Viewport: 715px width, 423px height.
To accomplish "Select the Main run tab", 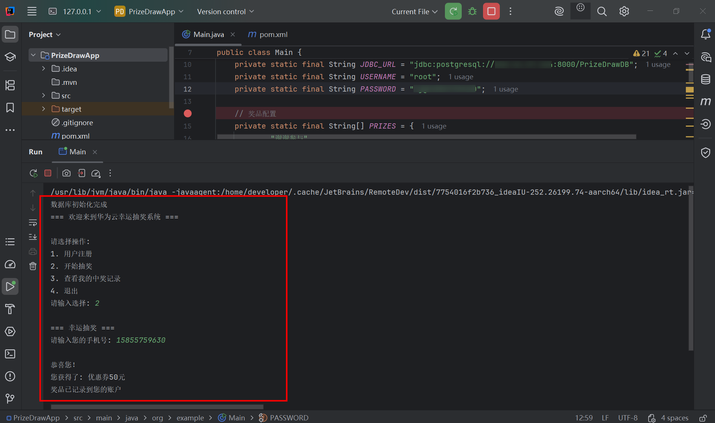I will 77,152.
